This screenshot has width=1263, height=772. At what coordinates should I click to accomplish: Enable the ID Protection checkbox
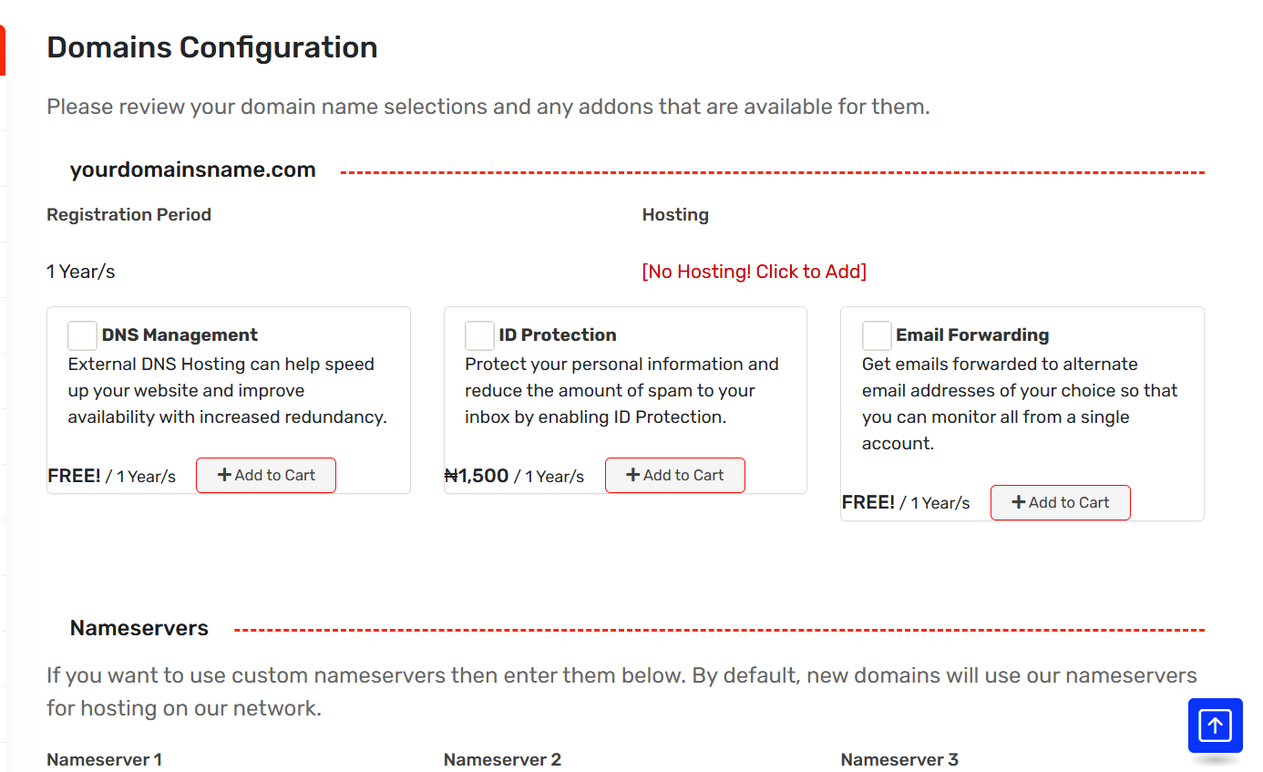pos(479,335)
